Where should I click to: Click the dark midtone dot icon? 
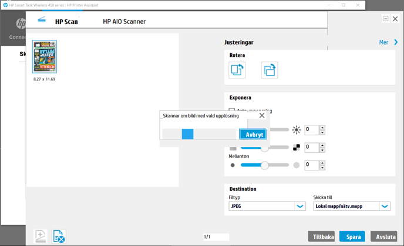point(233,165)
